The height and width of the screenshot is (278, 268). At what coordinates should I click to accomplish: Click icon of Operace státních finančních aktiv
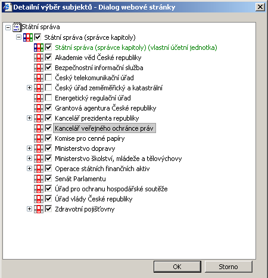tap(39, 169)
